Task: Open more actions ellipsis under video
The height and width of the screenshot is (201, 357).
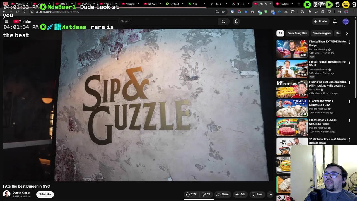Action: (270, 194)
